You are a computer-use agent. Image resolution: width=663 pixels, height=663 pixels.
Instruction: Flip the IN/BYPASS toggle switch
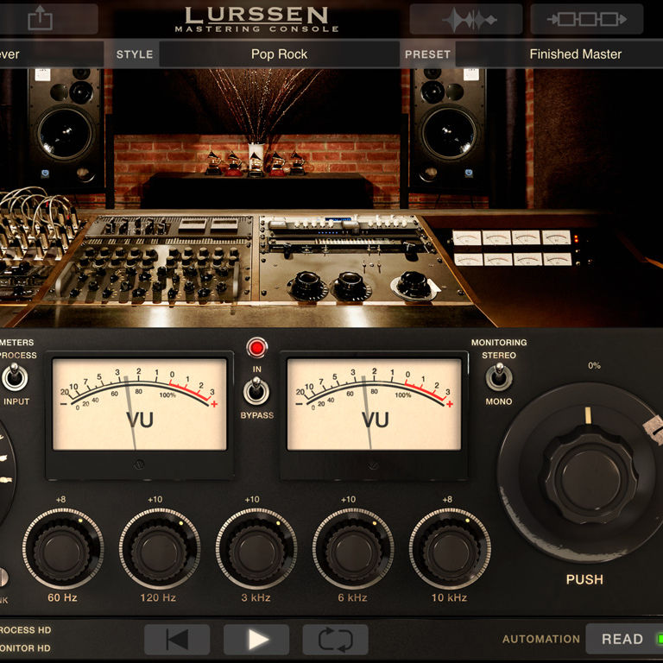coord(256,391)
